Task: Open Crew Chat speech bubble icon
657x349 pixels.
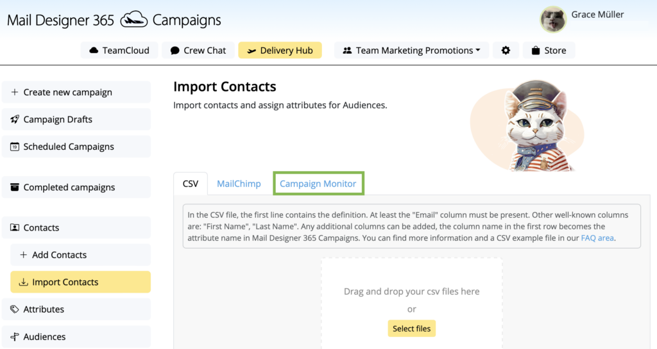Action: 175,51
